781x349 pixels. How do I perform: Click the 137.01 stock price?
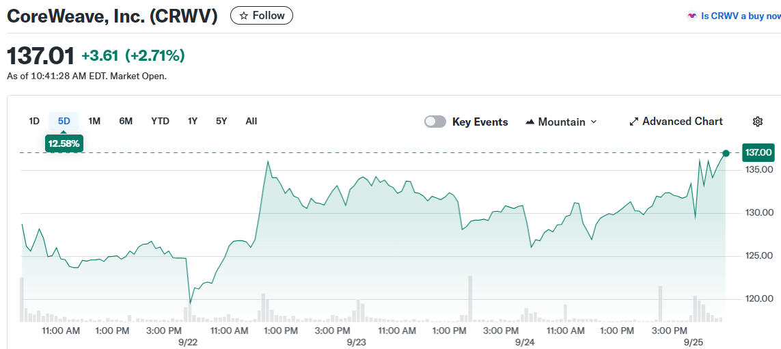coord(40,56)
